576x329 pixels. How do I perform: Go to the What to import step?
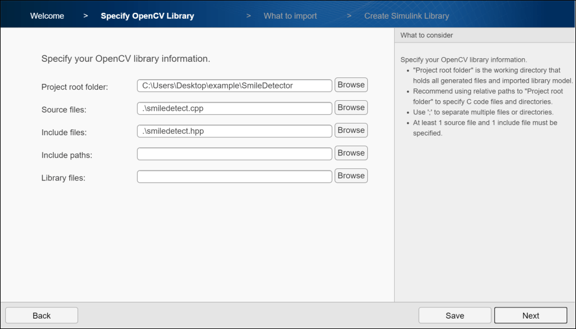coord(290,16)
